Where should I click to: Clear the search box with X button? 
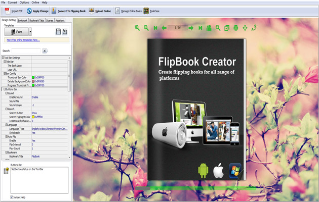(45, 50)
